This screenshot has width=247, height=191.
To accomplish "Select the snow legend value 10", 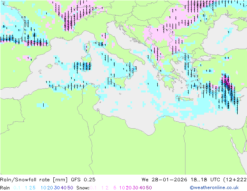I will point(122,188).
